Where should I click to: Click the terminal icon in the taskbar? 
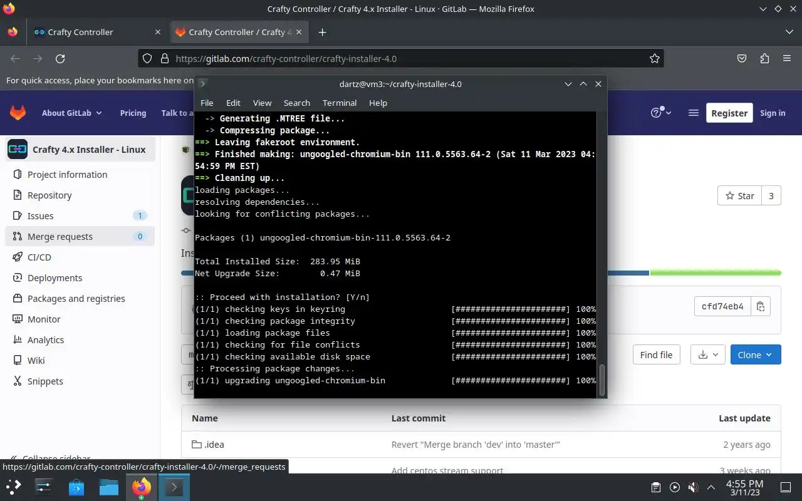coord(174,487)
